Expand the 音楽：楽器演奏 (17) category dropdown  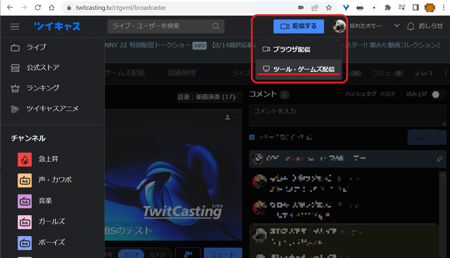click(209, 97)
